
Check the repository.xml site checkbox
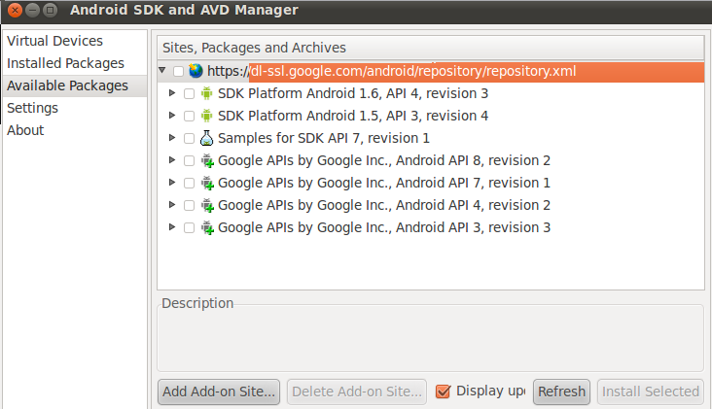pyautogui.click(x=178, y=71)
